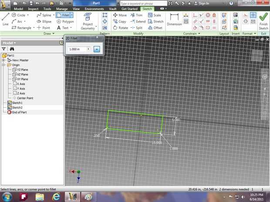The height and width of the screenshot is (202, 270).
Task: Apply the fix (lock) constraint
Action: [214, 15]
